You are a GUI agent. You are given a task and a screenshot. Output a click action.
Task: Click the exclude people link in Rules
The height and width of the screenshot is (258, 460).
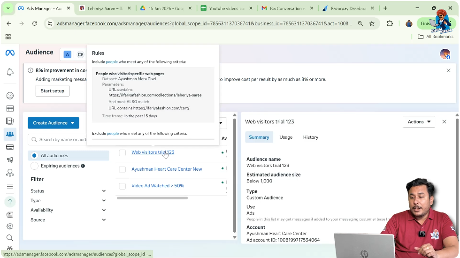pyautogui.click(x=113, y=133)
